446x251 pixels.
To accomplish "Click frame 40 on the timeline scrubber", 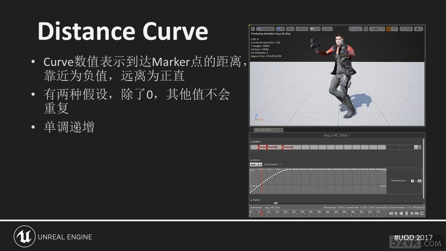I will point(319,213).
